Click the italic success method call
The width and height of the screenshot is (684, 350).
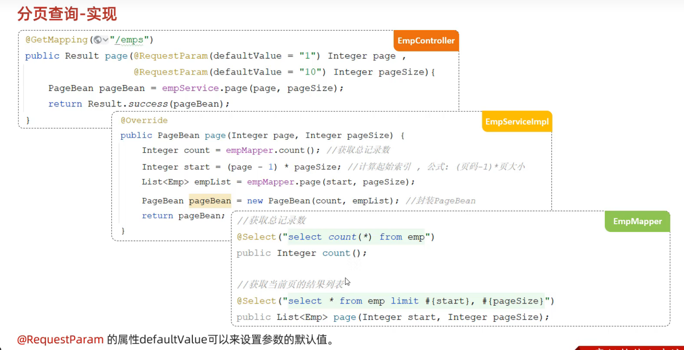(x=148, y=104)
